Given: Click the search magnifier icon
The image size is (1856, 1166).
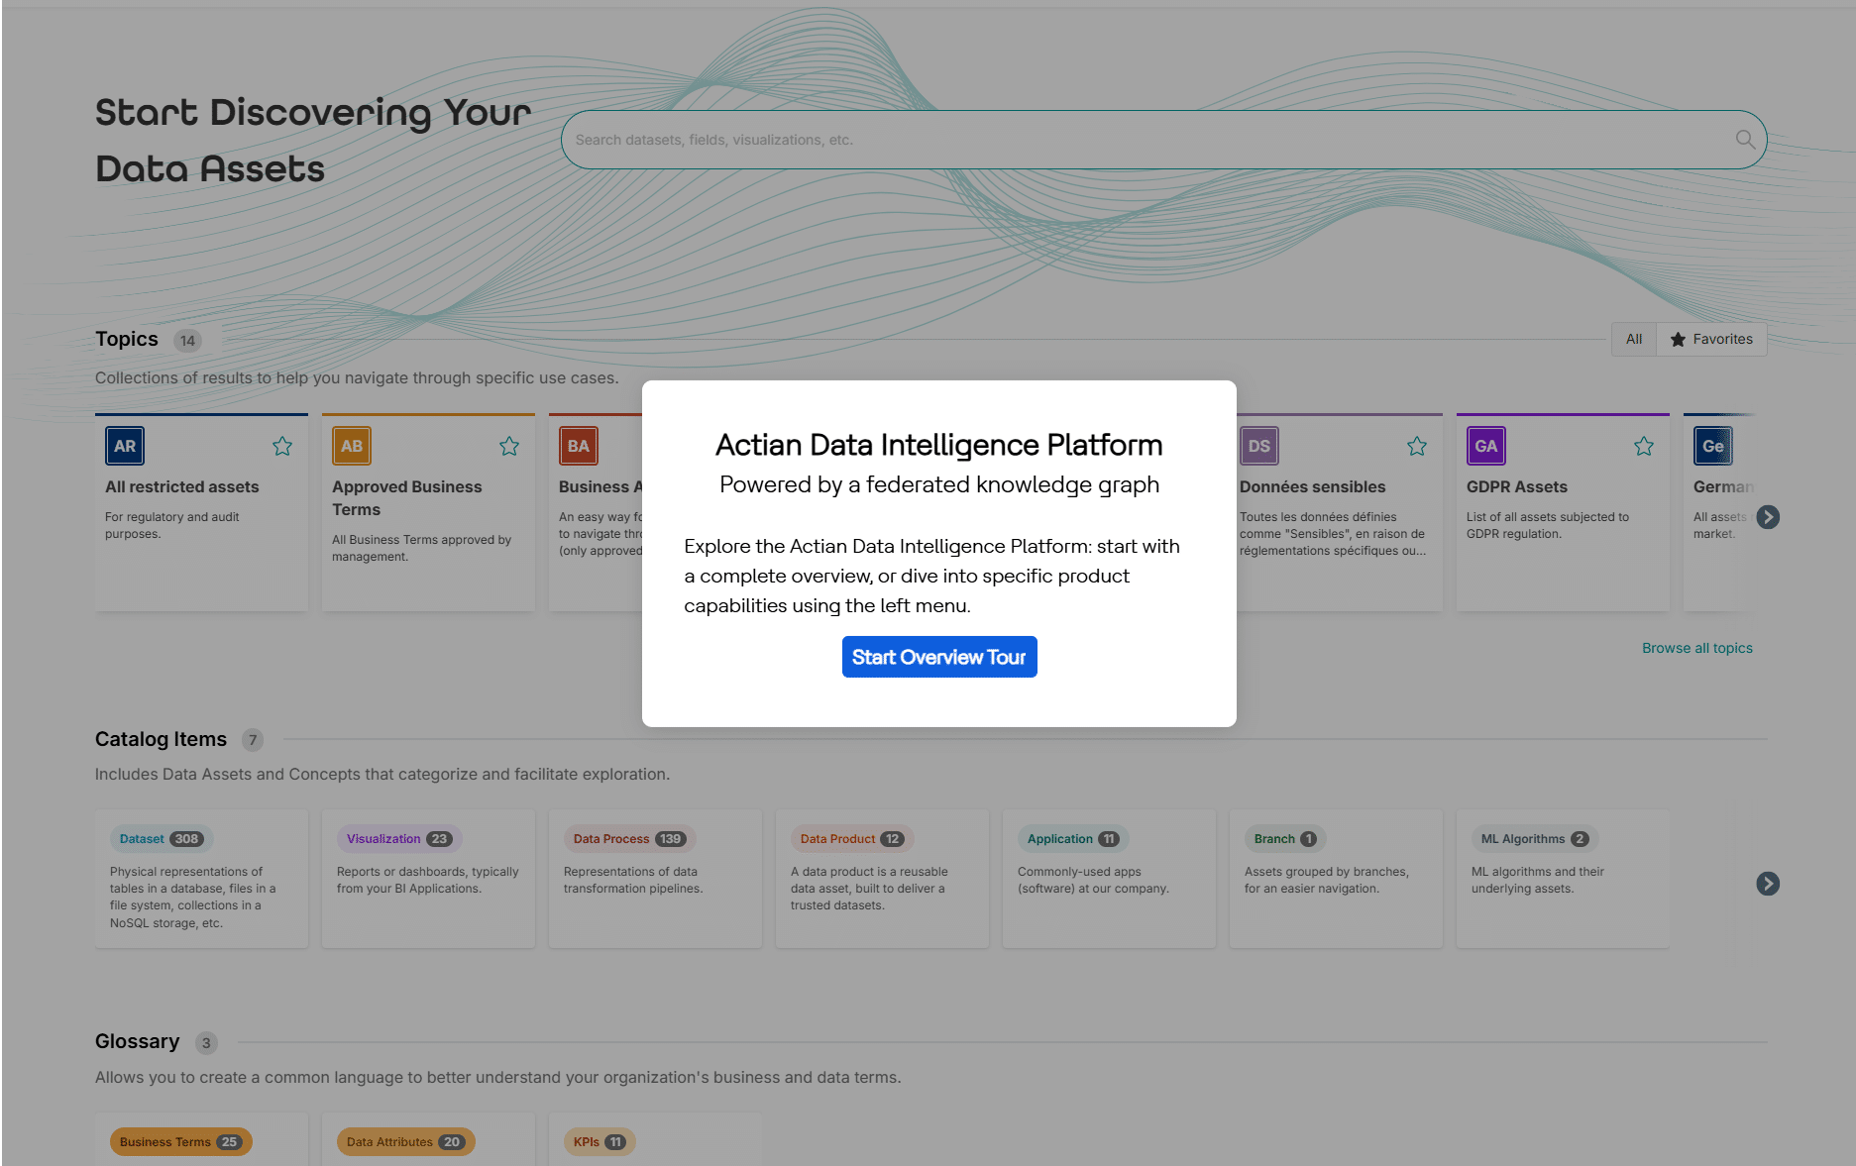Looking at the screenshot, I should coord(1745,140).
